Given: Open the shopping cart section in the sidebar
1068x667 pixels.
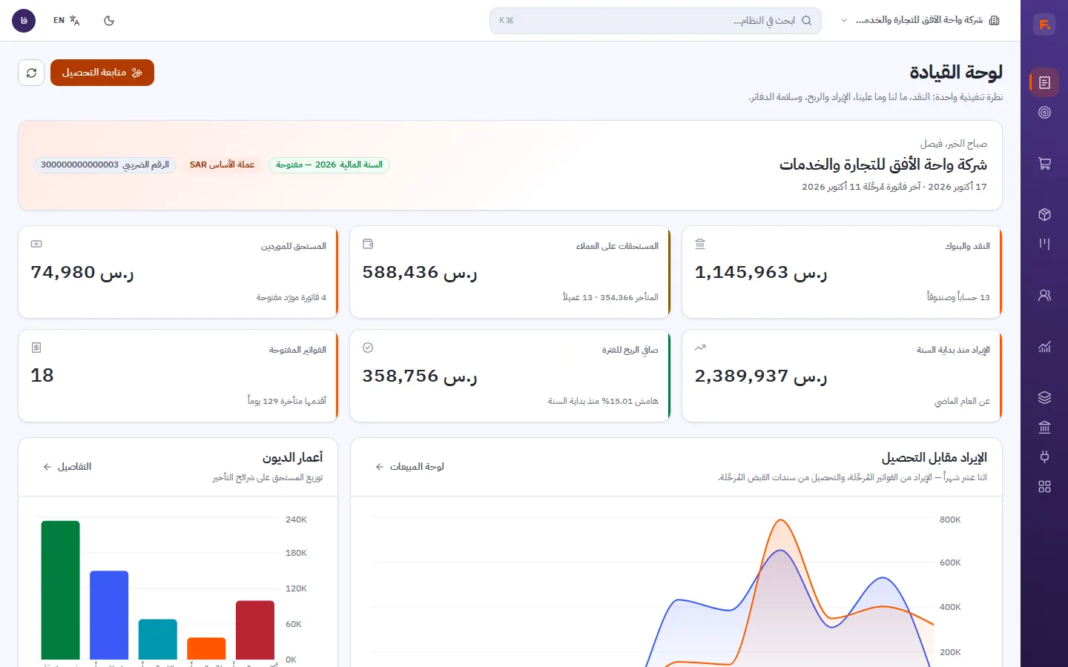Looking at the screenshot, I should [x=1044, y=164].
